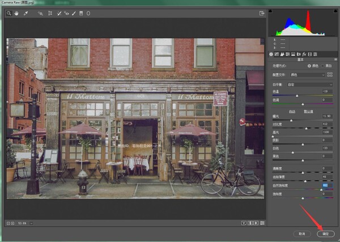Screen dimensions: 340x242
Task: Switch to the Lens Corrections tab
Action: pos(299,54)
